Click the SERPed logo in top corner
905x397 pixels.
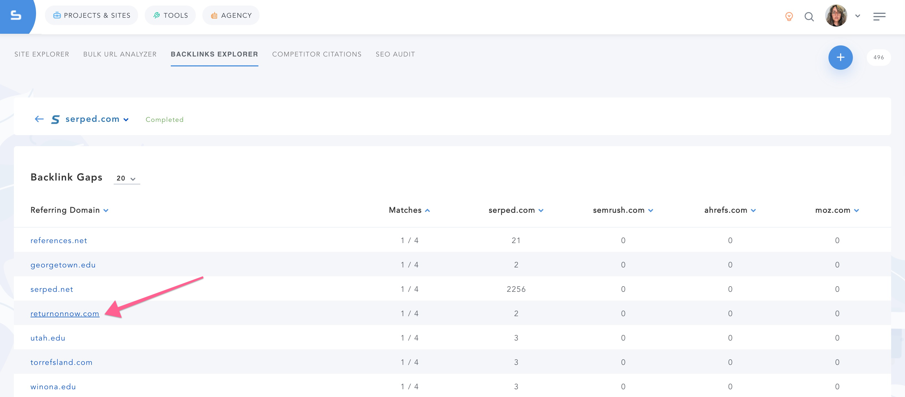16,16
